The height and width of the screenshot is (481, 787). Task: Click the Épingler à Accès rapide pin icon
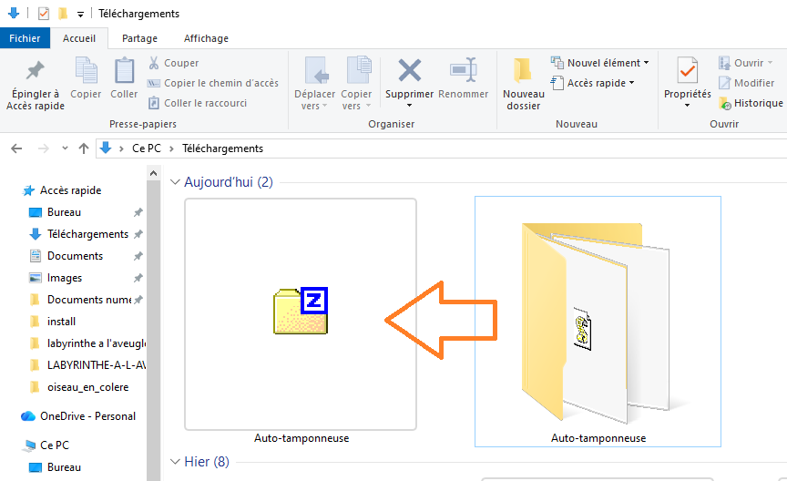coord(34,72)
